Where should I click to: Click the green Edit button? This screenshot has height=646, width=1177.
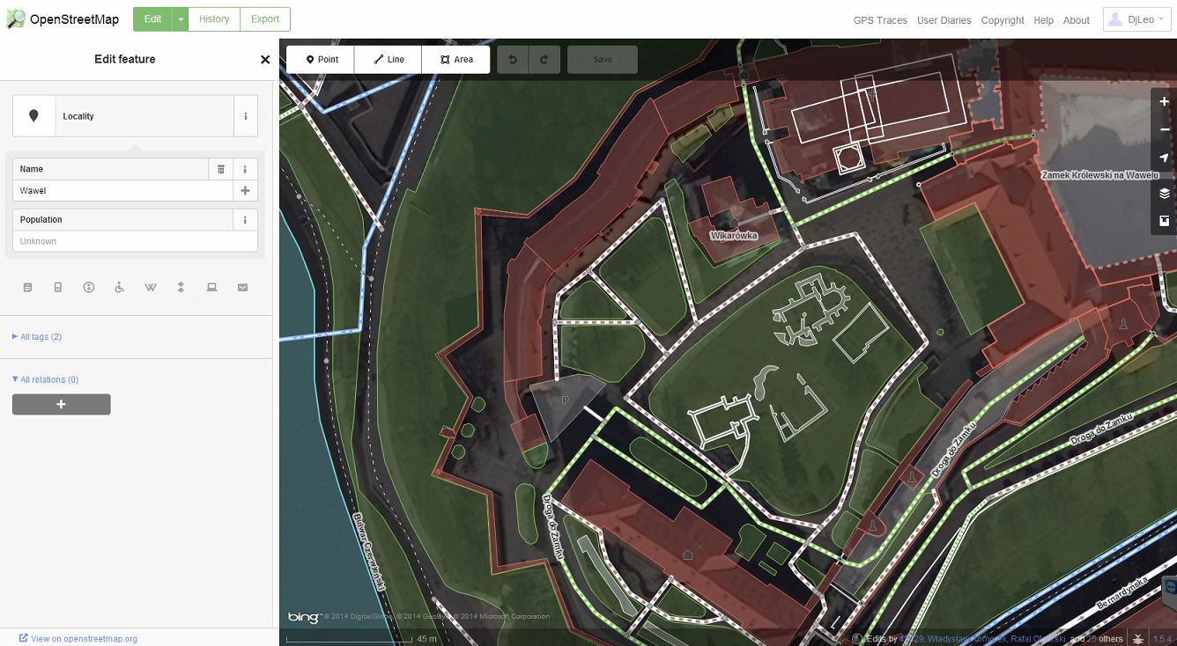(x=152, y=18)
